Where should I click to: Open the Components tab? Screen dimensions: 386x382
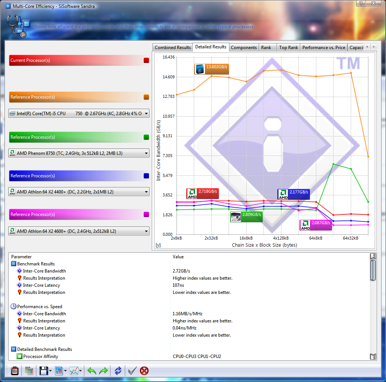244,48
